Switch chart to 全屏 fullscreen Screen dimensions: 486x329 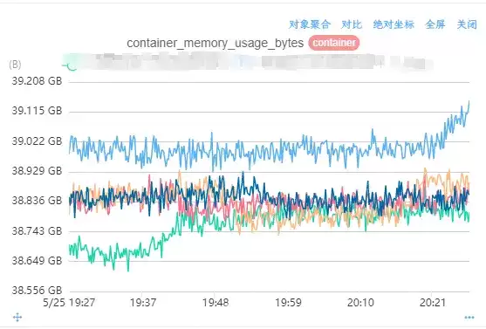(x=435, y=24)
